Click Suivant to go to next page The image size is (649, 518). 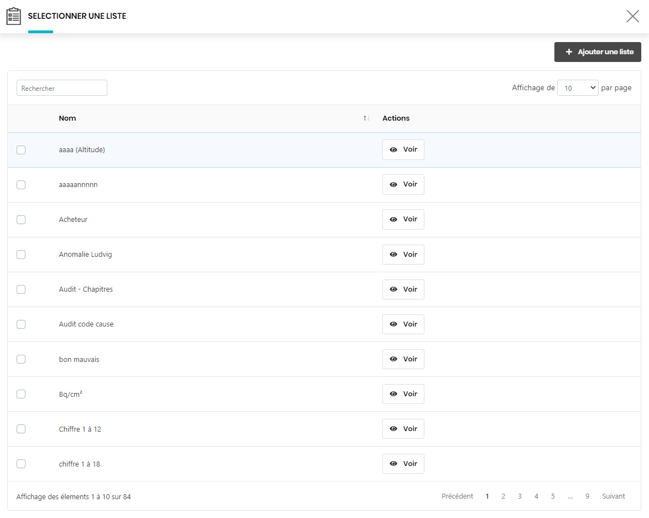pyautogui.click(x=613, y=496)
